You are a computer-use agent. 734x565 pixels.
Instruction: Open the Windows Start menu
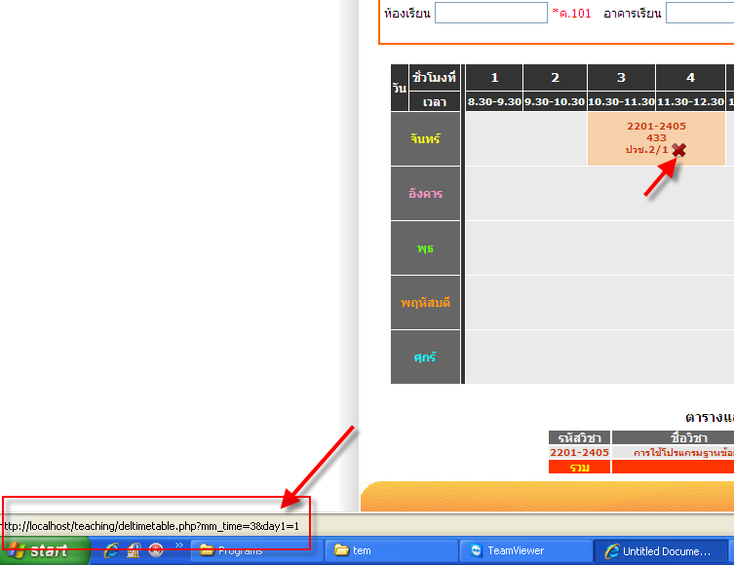click(x=45, y=550)
